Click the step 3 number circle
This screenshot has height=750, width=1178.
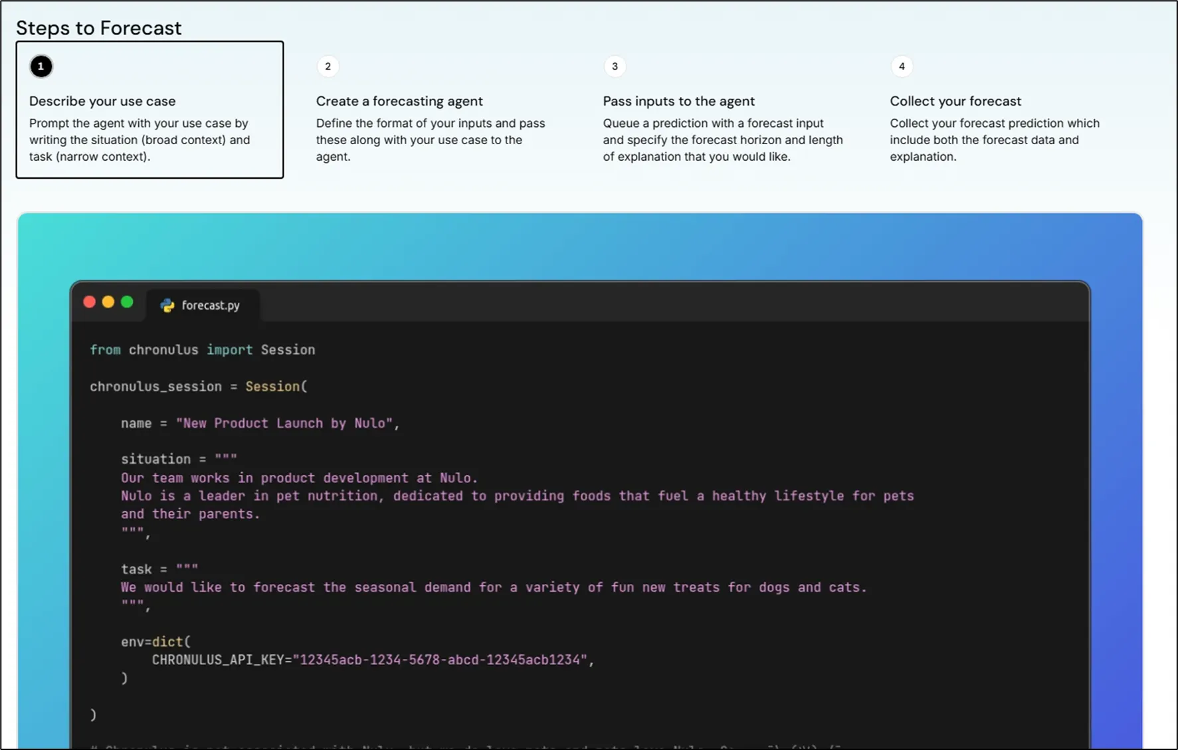tap(615, 66)
